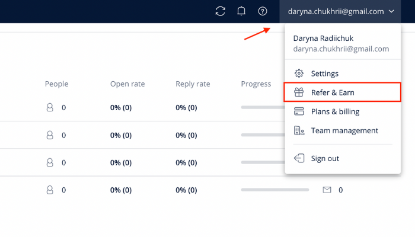Open the help question mark icon
415x237 pixels.
262,11
